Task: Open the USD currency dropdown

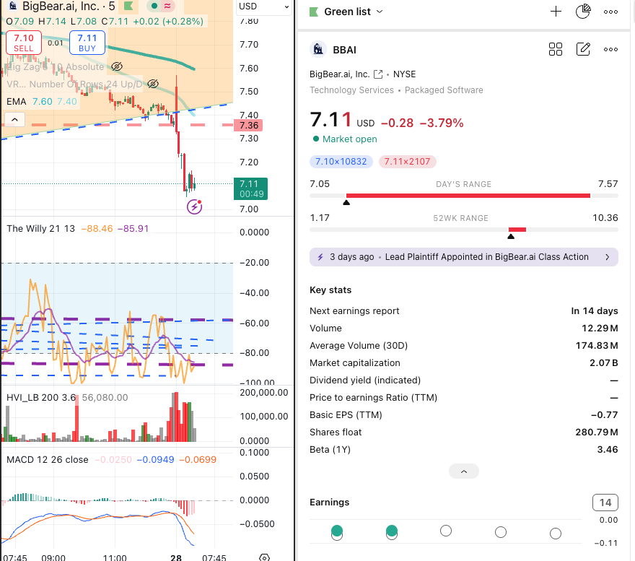Action: click(x=263, y=7)
